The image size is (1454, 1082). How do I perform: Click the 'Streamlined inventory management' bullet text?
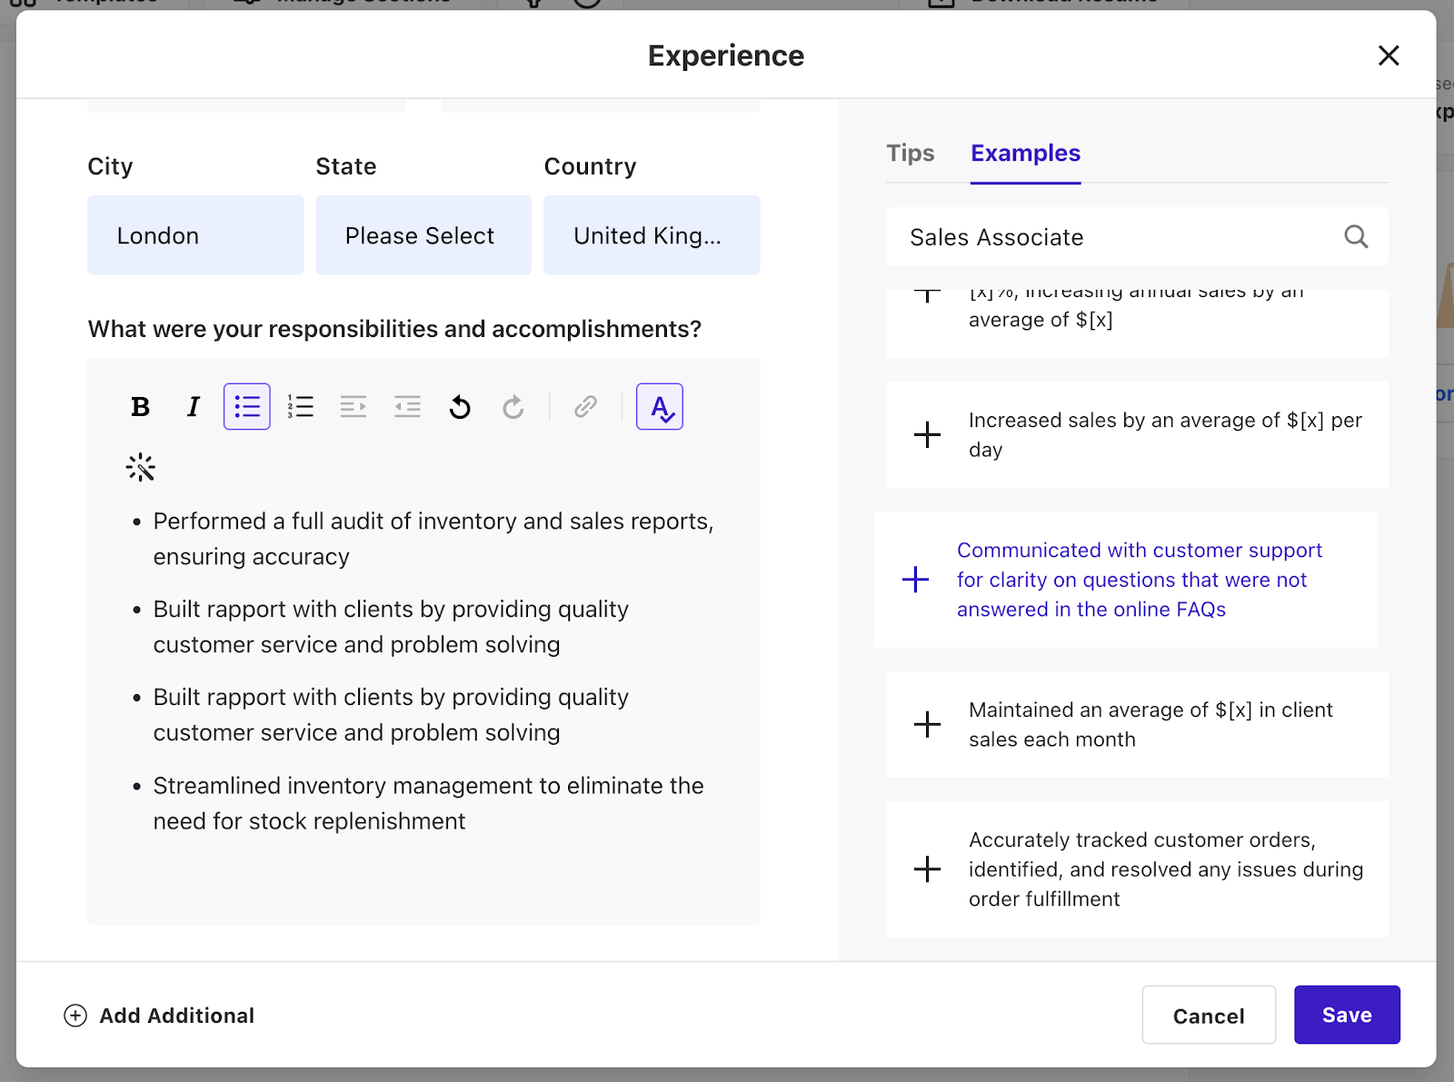[x=428, y=803]
